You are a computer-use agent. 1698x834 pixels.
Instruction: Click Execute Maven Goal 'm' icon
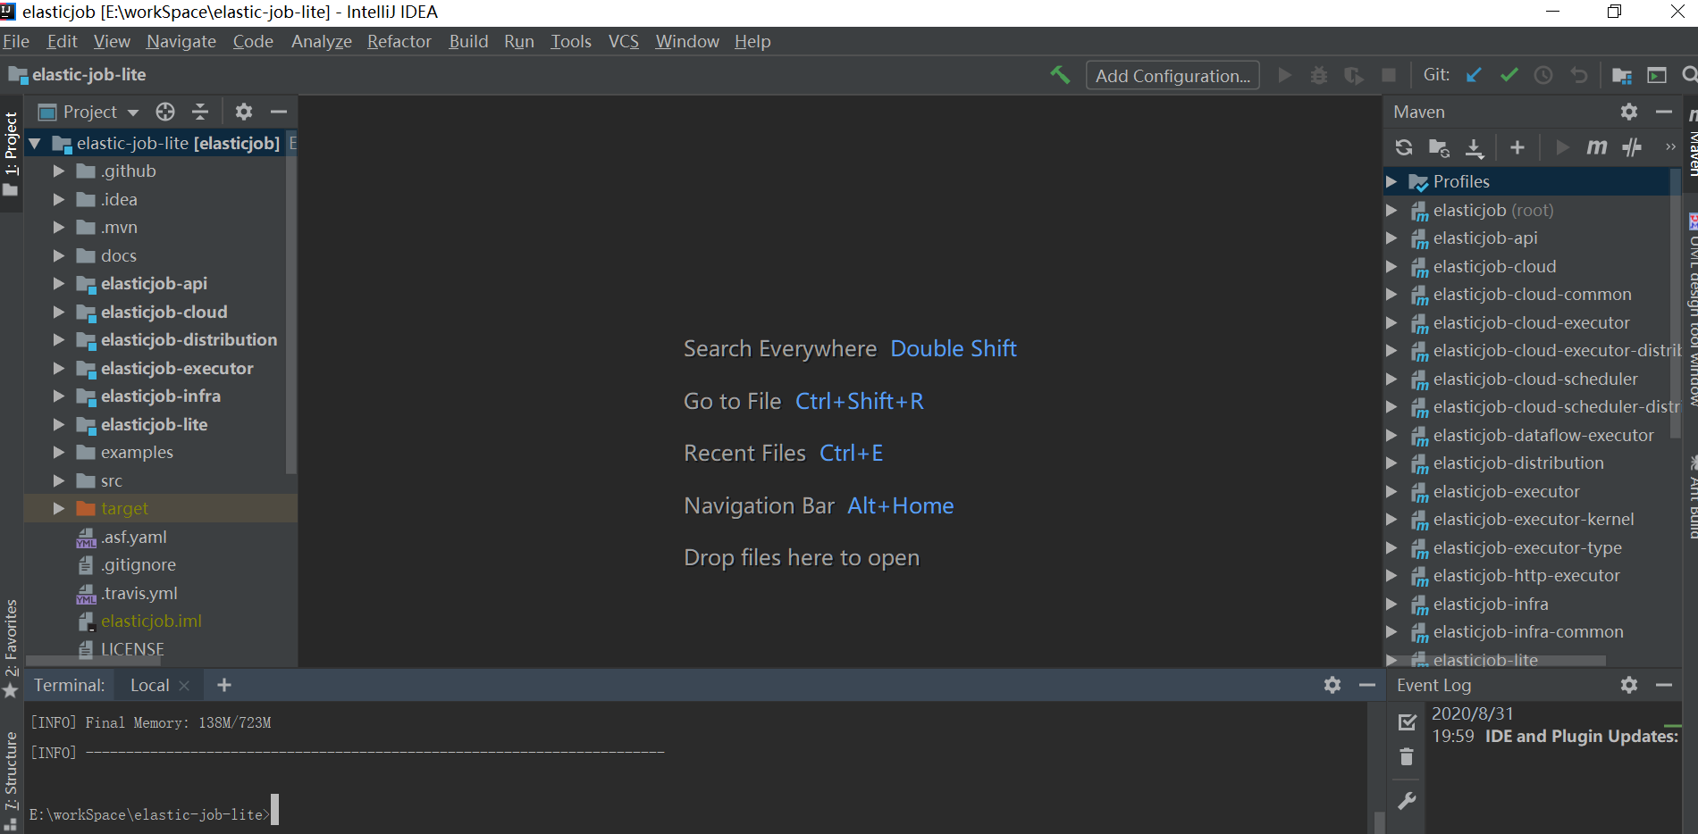1597,147
